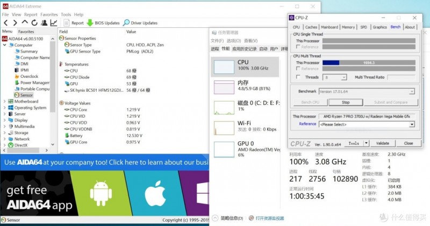Open the graph chart icon in AIDA64 toolbar
This screenshot has height=226, width=430.
(x=54, y=23)
